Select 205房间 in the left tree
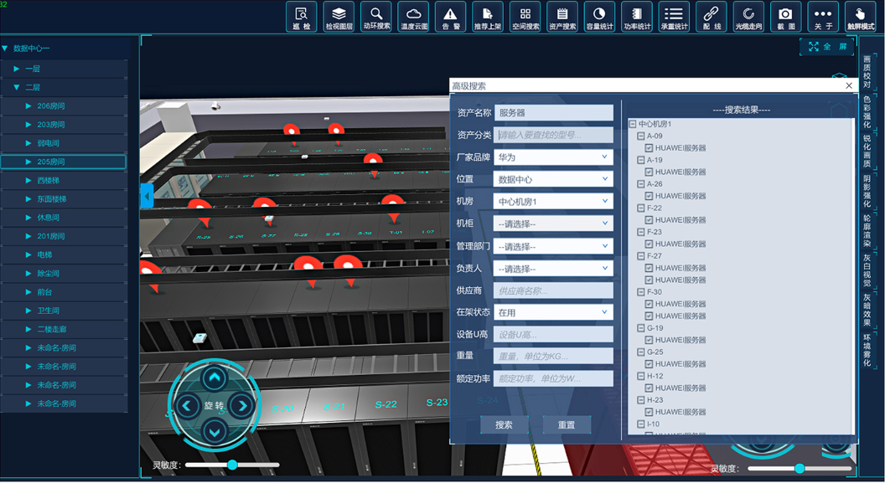Viewport: 885px width, 483px height. tap(64, 162)
